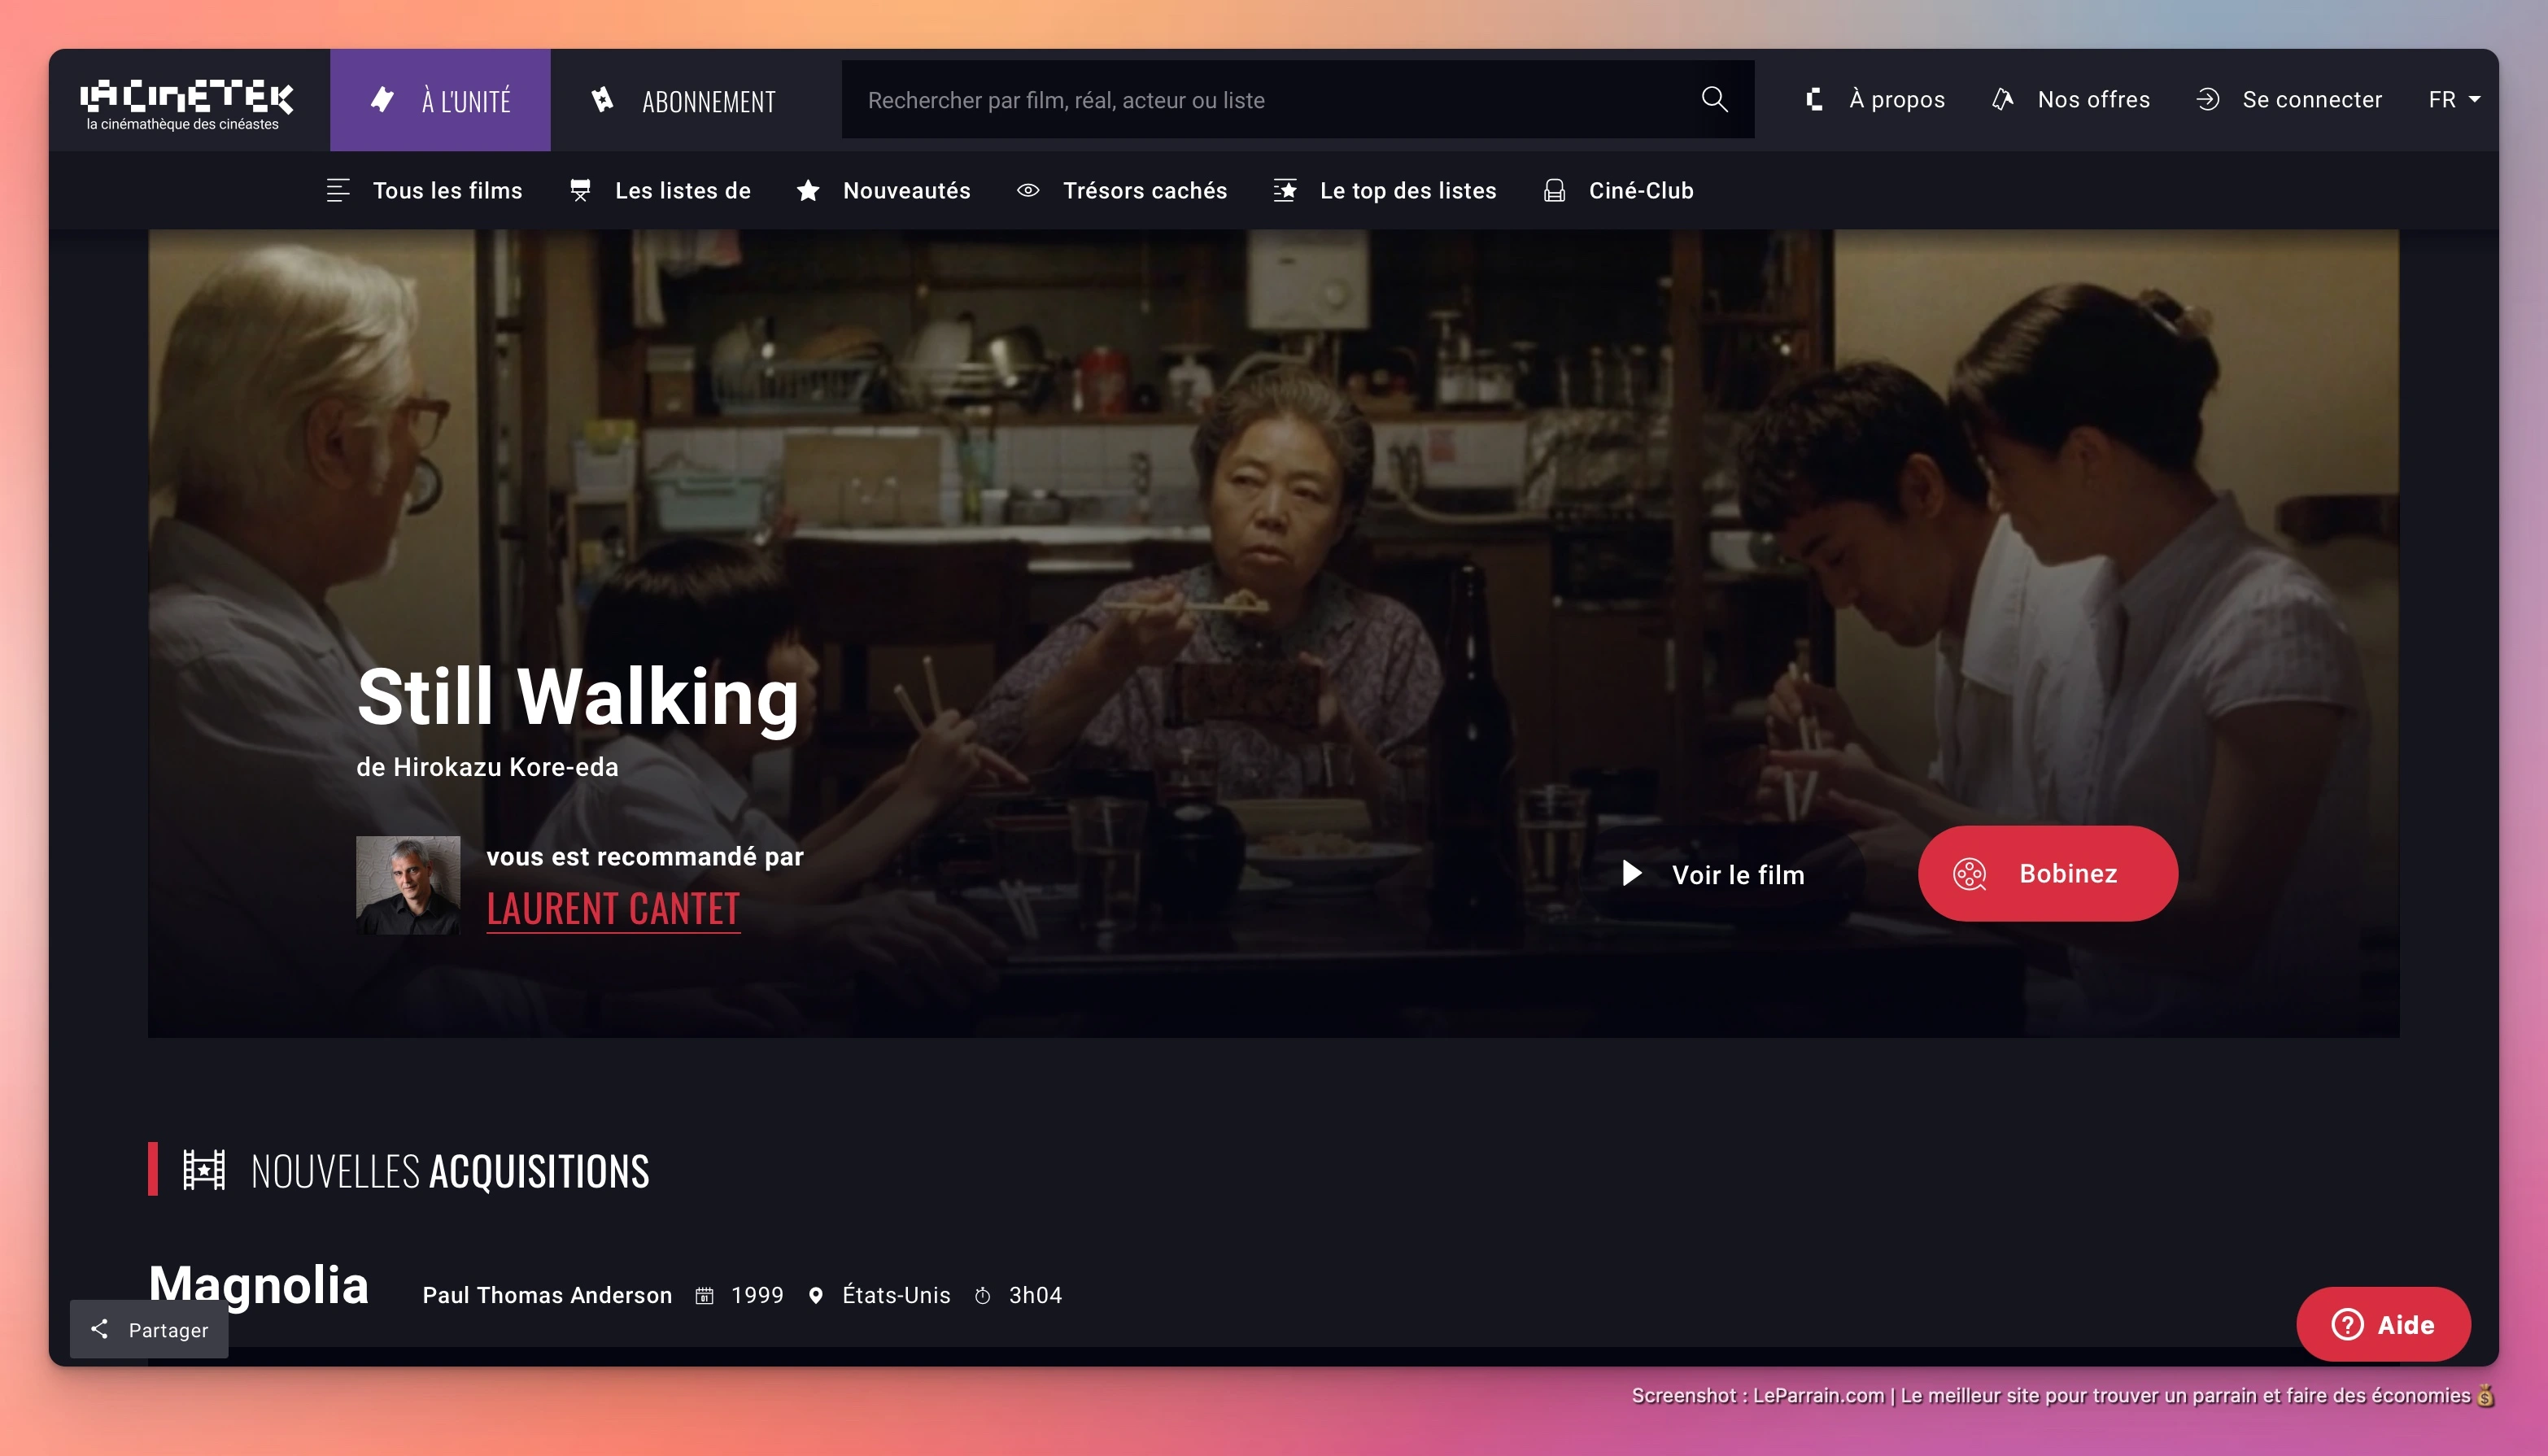Click the Nouveautés star icon
Viewport: 2548px width, 1456px height.
point(808,190)
